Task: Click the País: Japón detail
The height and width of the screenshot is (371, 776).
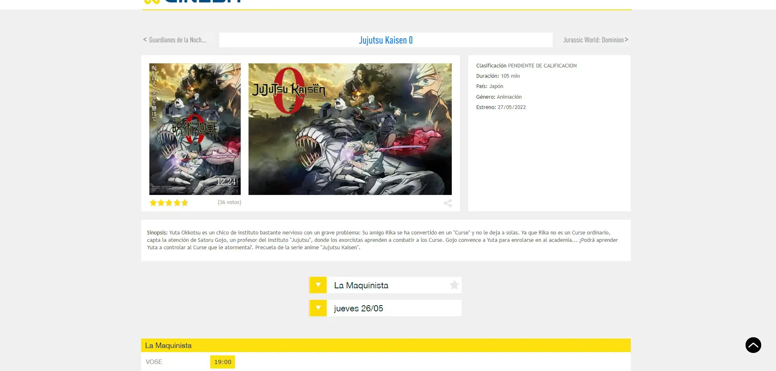Action: click(x=490, y=86)
